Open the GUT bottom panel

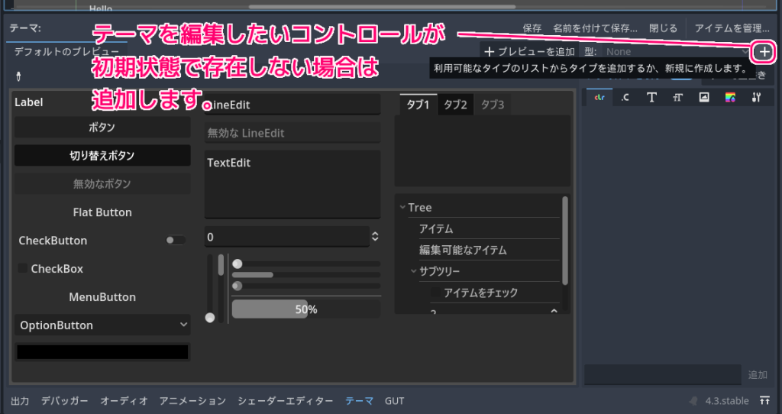click(395, 400)
